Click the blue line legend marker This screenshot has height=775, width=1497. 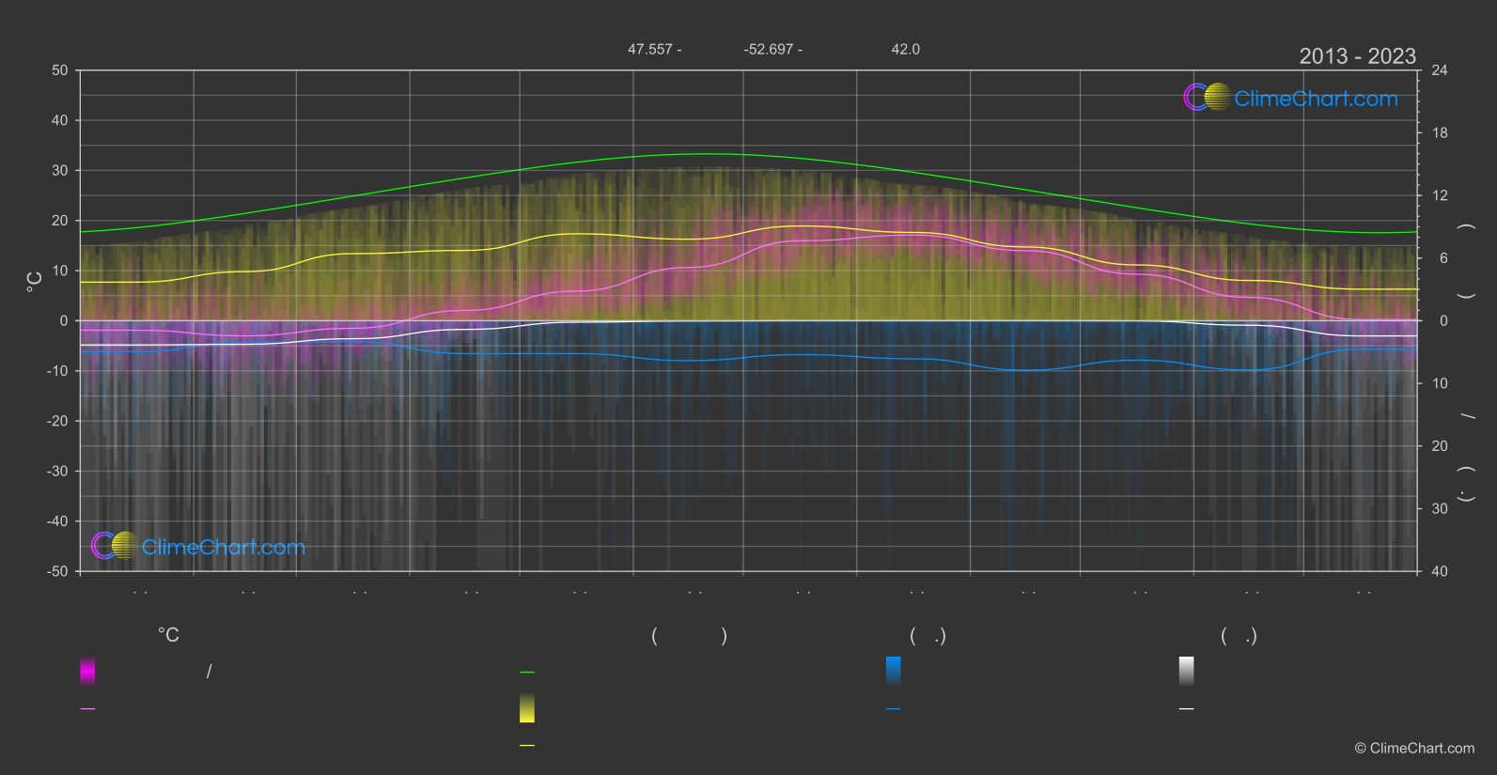(894, 709)
